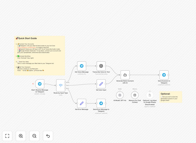Select the Memory for Chat Context database node
The height and width of the screenshot is (143, 196).
coord(135,95)
